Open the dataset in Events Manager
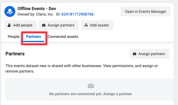The height and width of the screenshot is (105, 178). tap(145, 11)
